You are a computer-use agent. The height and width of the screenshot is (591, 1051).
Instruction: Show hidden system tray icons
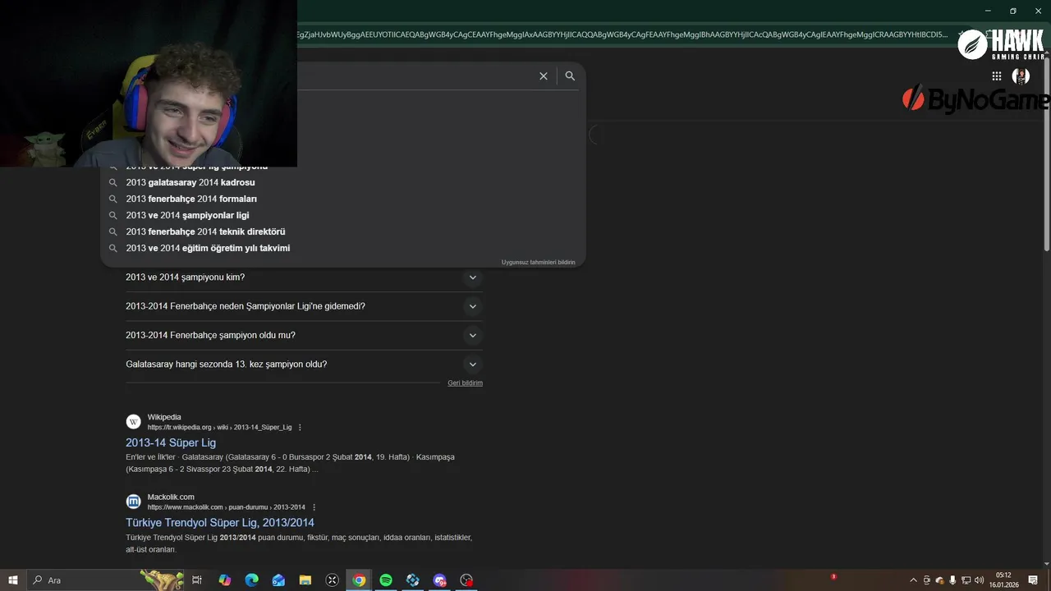click(x=913, y=580)
